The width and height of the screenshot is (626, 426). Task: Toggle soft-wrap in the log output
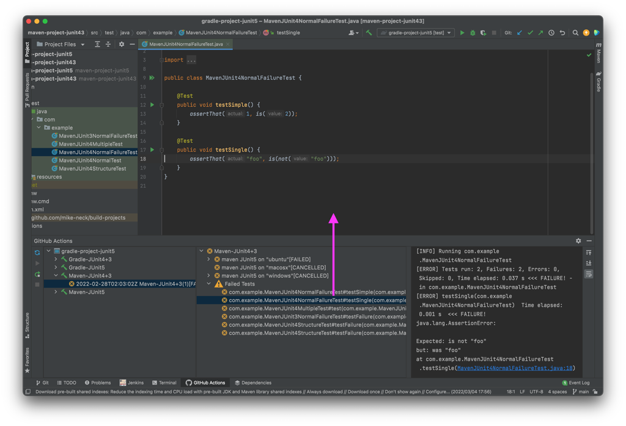[x=589, y=274]
